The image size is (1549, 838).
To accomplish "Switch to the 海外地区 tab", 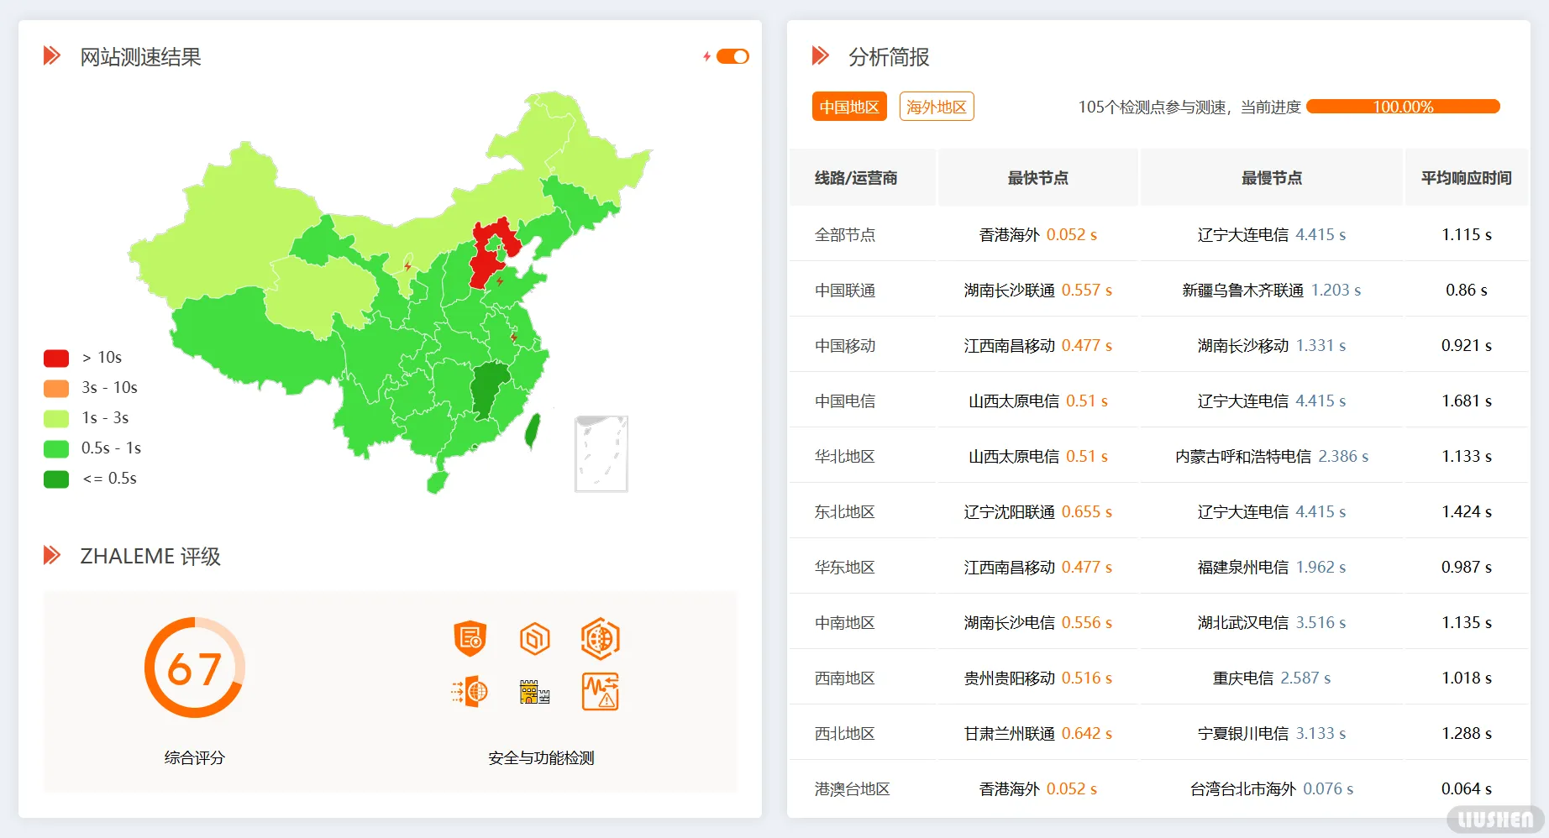I will pos(936,107).
